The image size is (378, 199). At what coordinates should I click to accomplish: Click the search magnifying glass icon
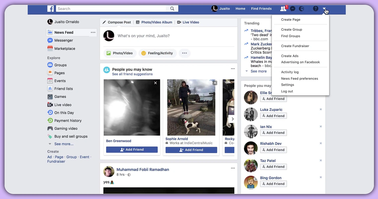tap(172, 8)
